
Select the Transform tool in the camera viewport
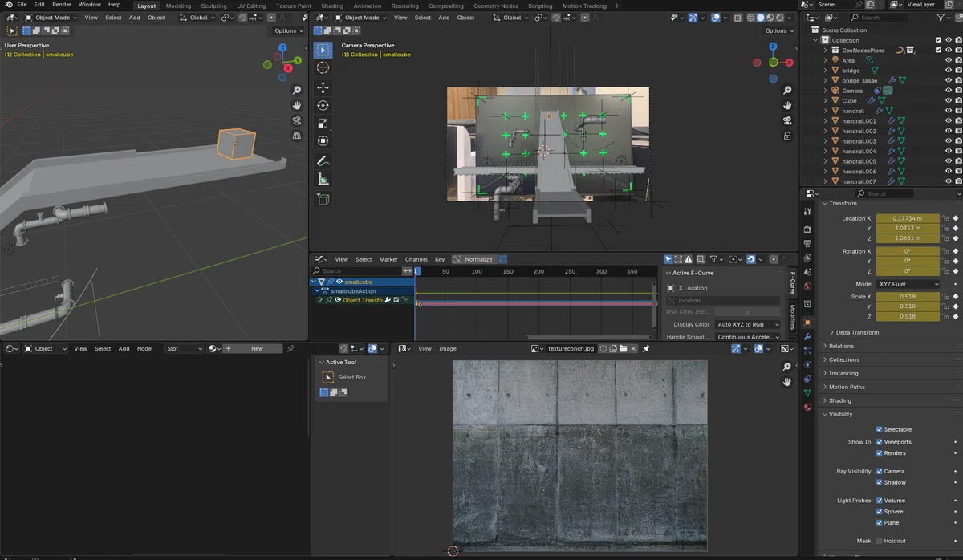tap(323, 140)
